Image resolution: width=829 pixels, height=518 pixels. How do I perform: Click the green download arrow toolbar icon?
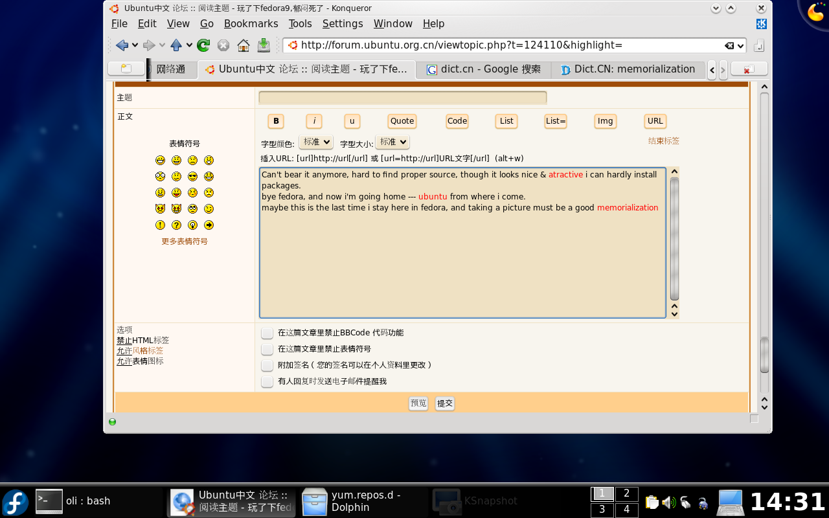(x=264, y=45)
